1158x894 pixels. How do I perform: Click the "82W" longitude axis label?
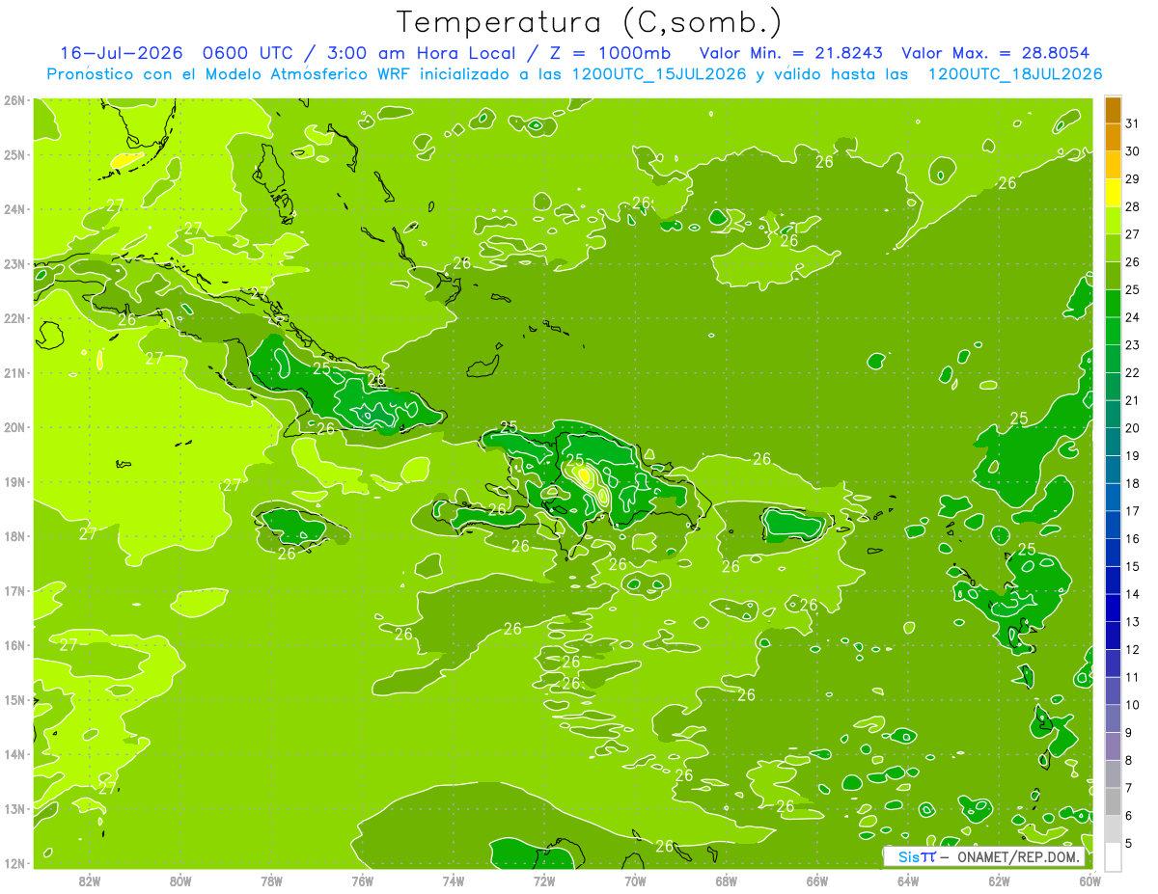point(90,880)
